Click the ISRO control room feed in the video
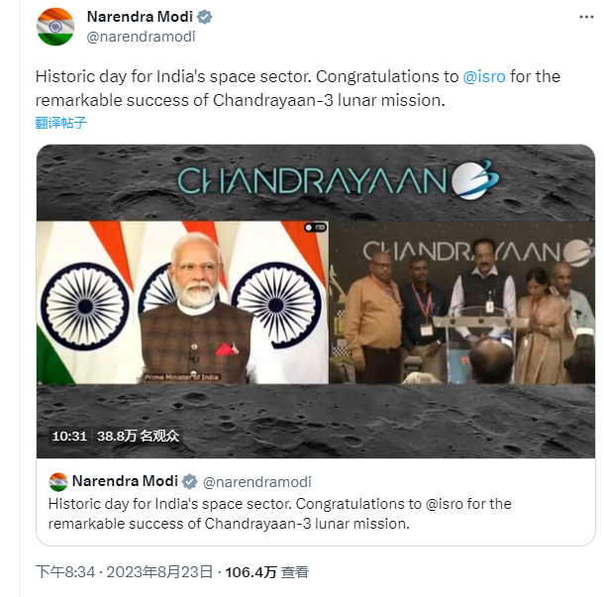 tap(460, 302)
